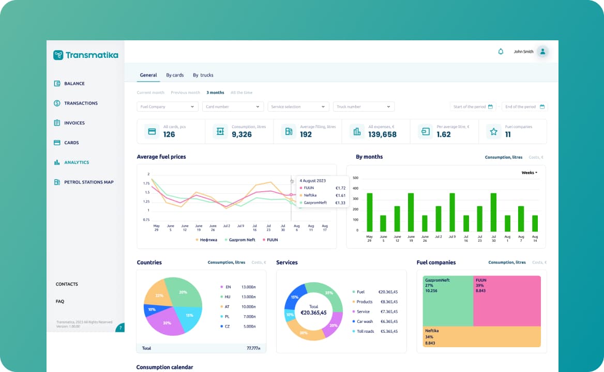
Task: Select the All the time filter
Action: pos(241,92)
